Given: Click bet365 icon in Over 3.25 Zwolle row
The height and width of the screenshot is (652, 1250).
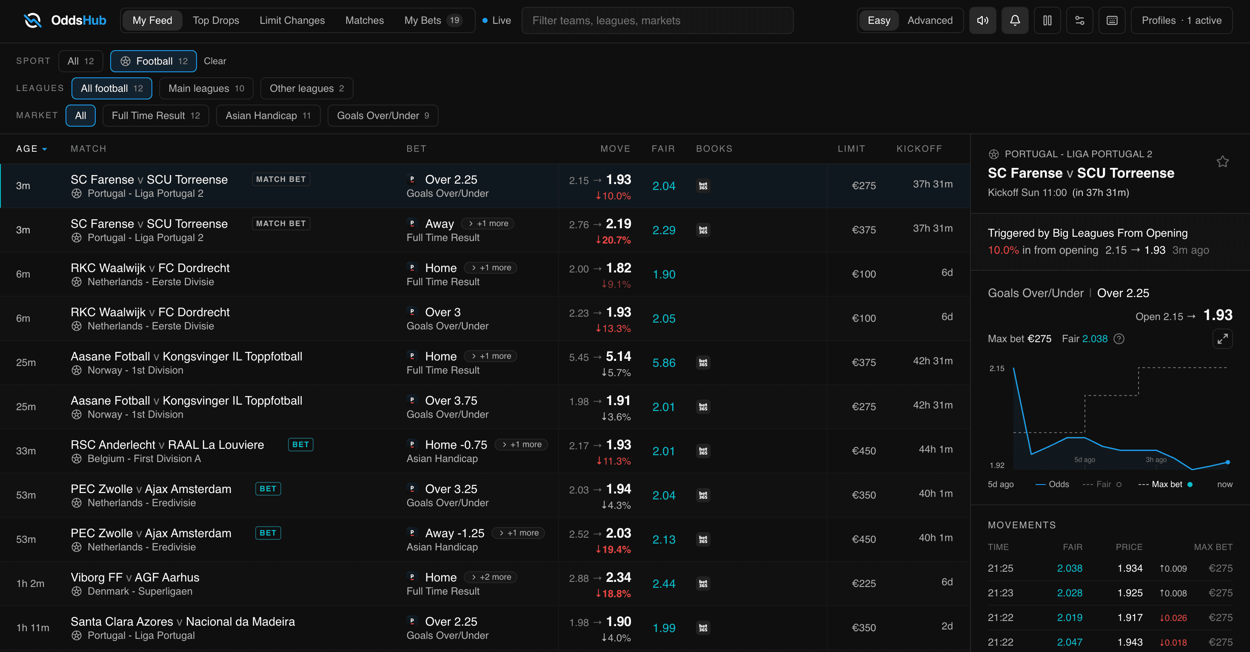Looking at the screenshot, I should 703,495.
